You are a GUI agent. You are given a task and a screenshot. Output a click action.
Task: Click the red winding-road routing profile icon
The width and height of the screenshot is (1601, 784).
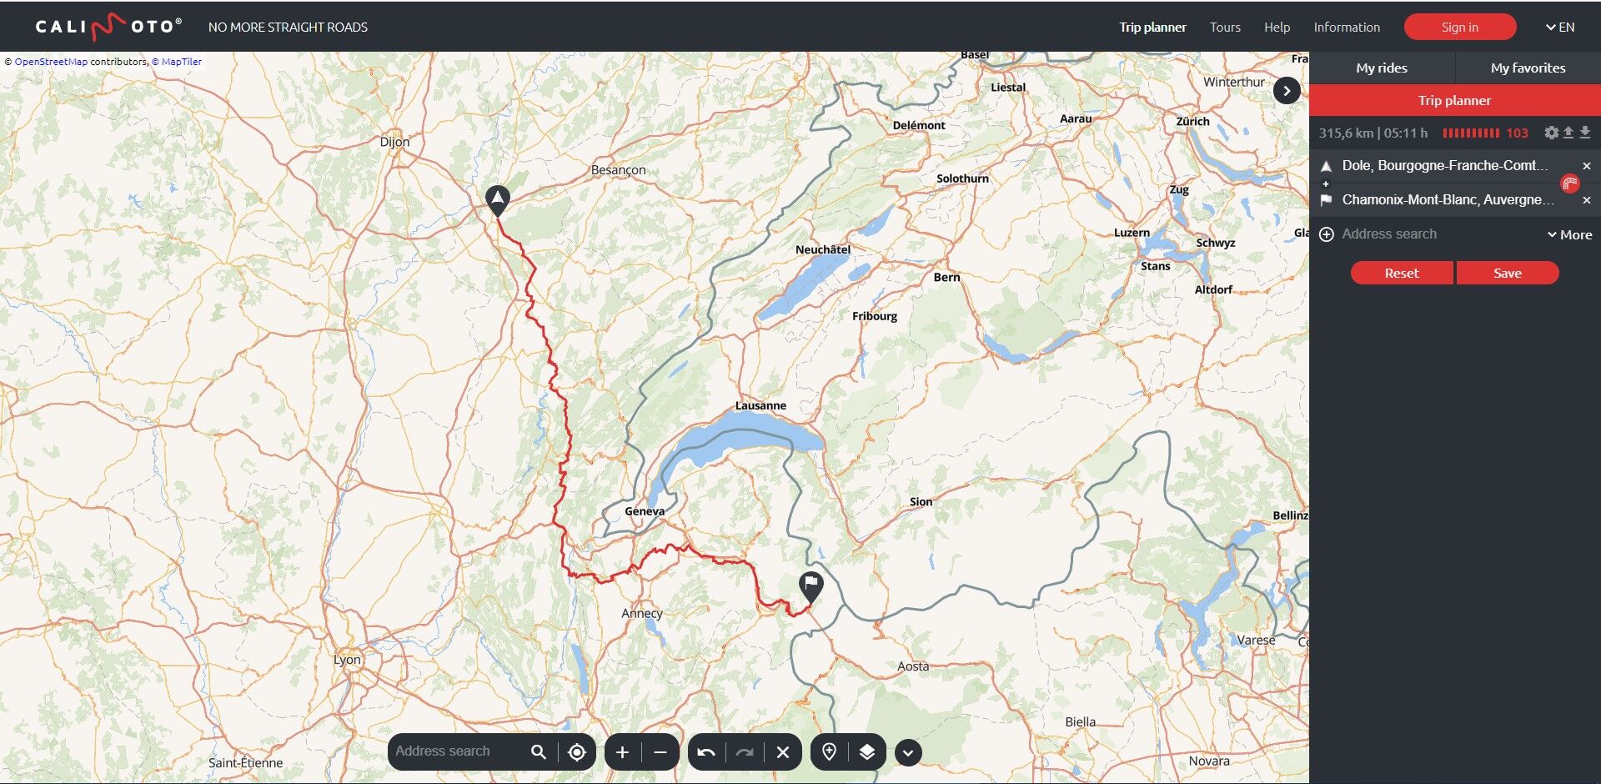pos(1569,183)
